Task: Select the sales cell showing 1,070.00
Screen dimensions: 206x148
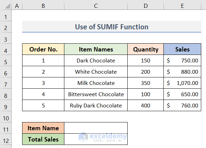Action: click(x=182, y=83)
